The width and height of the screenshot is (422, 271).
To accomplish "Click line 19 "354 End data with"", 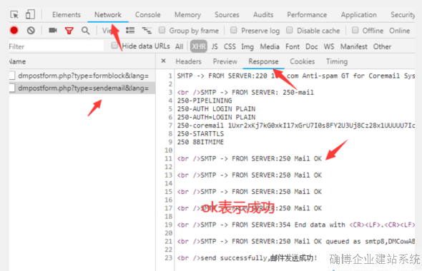I will 296,225.
